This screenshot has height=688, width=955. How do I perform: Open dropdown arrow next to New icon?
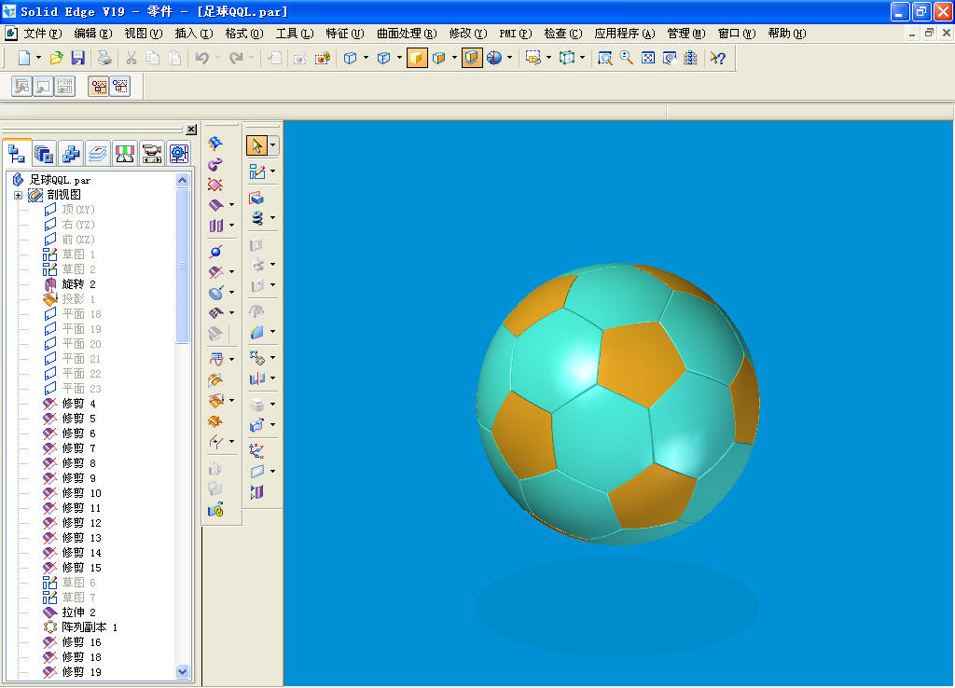click(x=38, y=58)
